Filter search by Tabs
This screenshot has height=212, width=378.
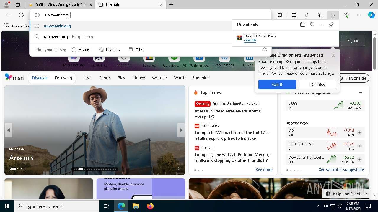pos(136,50)
